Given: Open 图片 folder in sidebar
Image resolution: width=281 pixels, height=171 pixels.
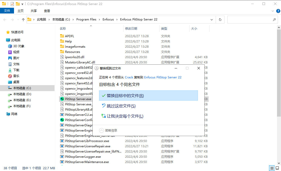Looking at the screenshot, I should (x=16, y=58).
